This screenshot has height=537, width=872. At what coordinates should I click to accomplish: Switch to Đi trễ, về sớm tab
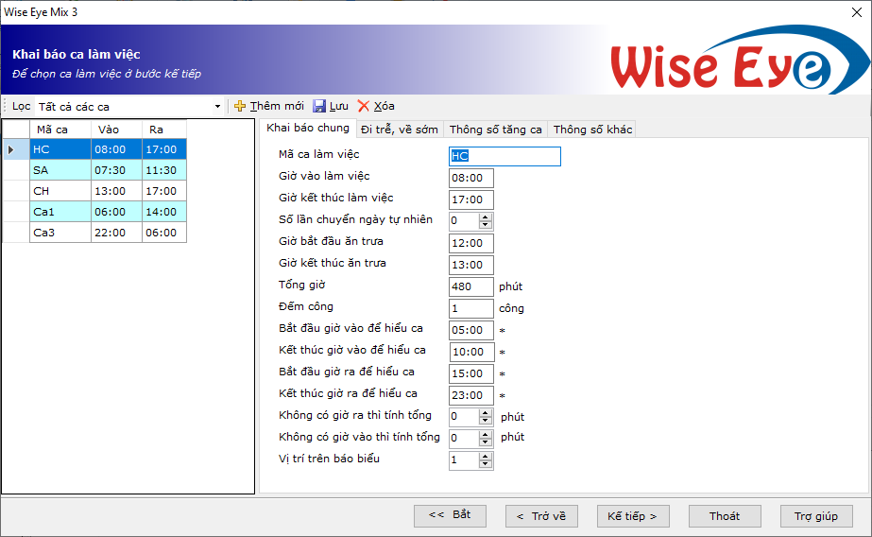click(x=399, y=130)
